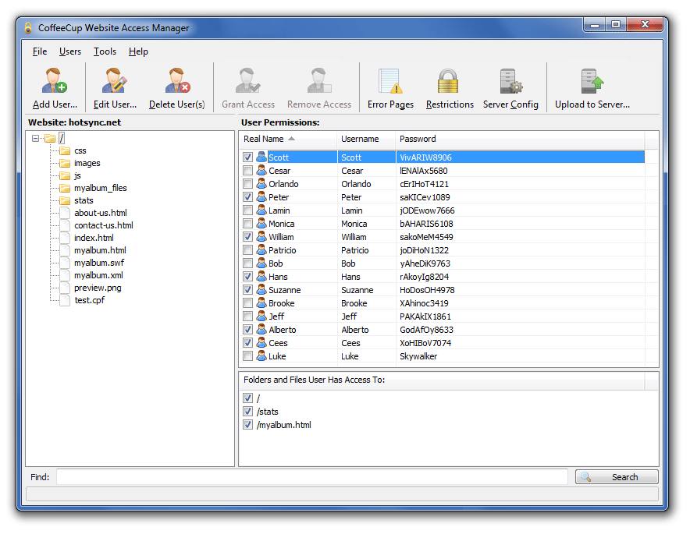Viewport: 690px width, 534px height.
Task: Select the myalbum.xml tree entry
Action: pos(98,275)
